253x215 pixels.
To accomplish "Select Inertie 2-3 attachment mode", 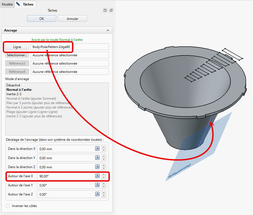I will 14,94.
